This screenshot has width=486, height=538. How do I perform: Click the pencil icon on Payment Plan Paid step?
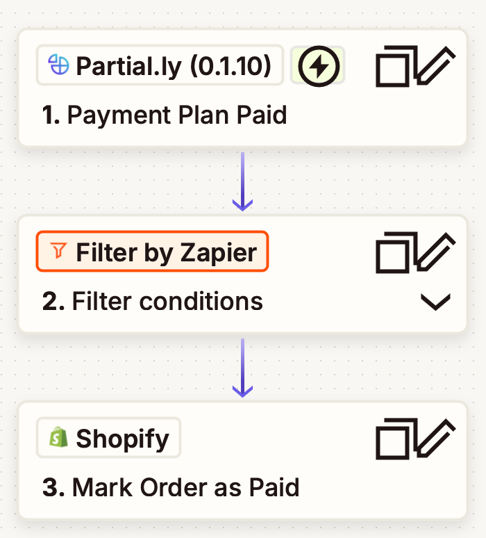tap(435, 67)
